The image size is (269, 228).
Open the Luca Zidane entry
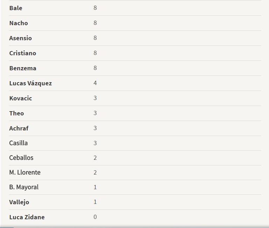(x=27, y=217)
